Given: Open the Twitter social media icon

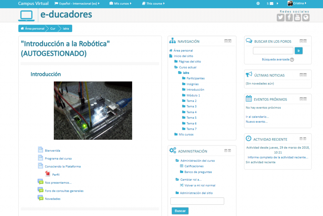Looking at the screenshot, I should click(280, 18).
